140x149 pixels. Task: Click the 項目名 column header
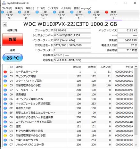(41, 67)
